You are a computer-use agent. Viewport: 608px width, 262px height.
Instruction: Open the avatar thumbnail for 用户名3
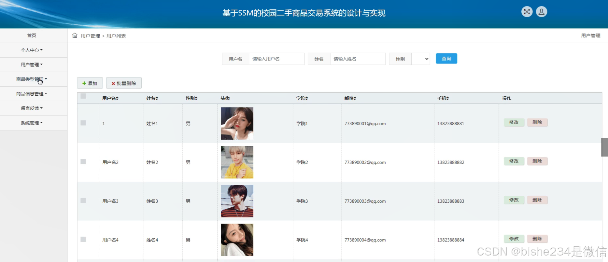[237, 201]
